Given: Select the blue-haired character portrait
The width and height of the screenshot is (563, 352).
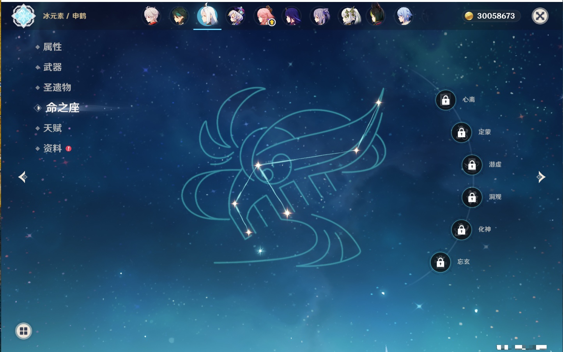Looking at the screenshot, I should [x=404, y=16].
